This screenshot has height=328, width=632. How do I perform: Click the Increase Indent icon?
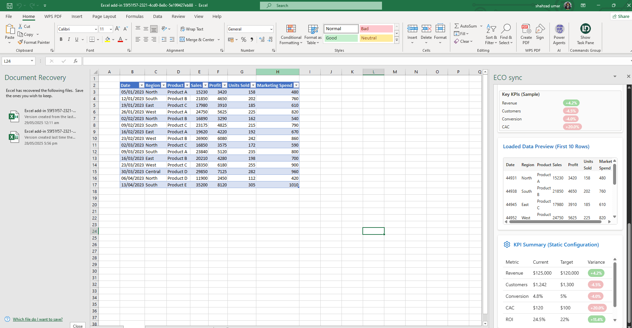point(172,39)
